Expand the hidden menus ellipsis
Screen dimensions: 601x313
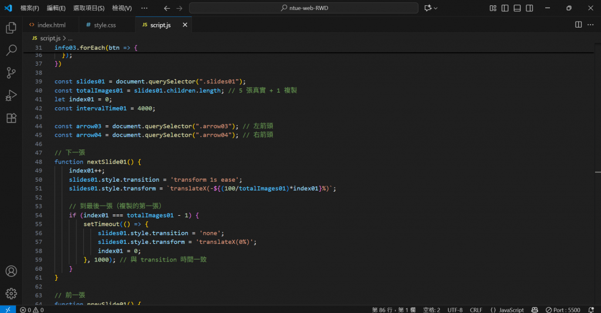144,8
